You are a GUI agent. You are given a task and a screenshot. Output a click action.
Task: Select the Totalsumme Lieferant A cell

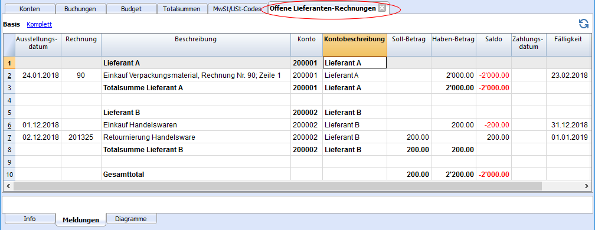click(196, 88)
